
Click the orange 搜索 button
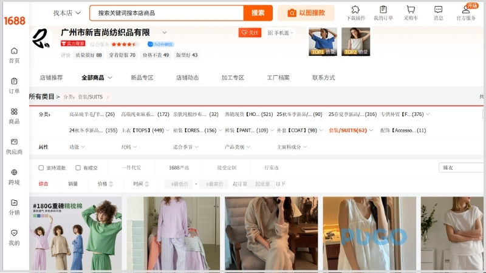(x=258, y=13)
